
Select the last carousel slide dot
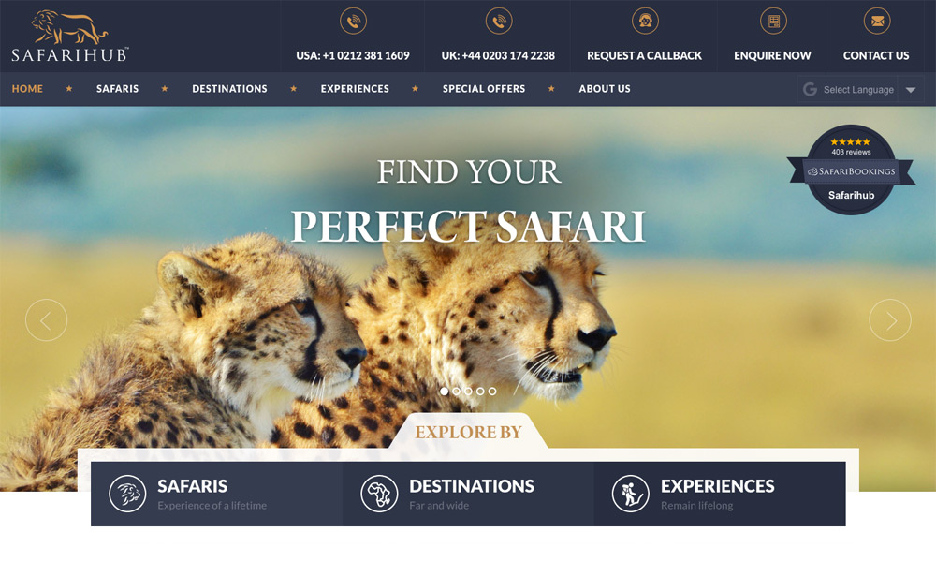492,392
